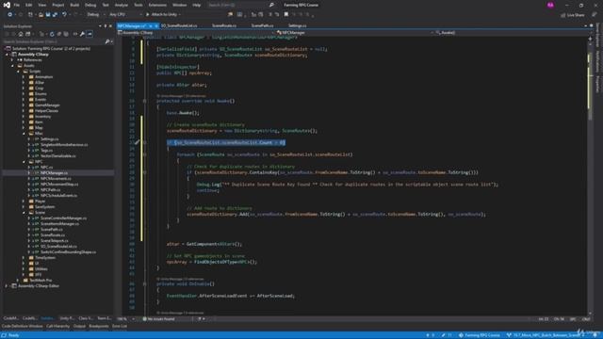Collapse the NPC folder
This screenshot has width=603, height=339.
pos(24,162)
